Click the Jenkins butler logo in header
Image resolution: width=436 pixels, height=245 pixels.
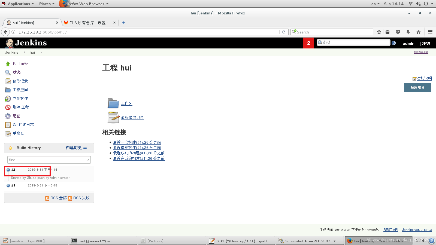[10, 43]
